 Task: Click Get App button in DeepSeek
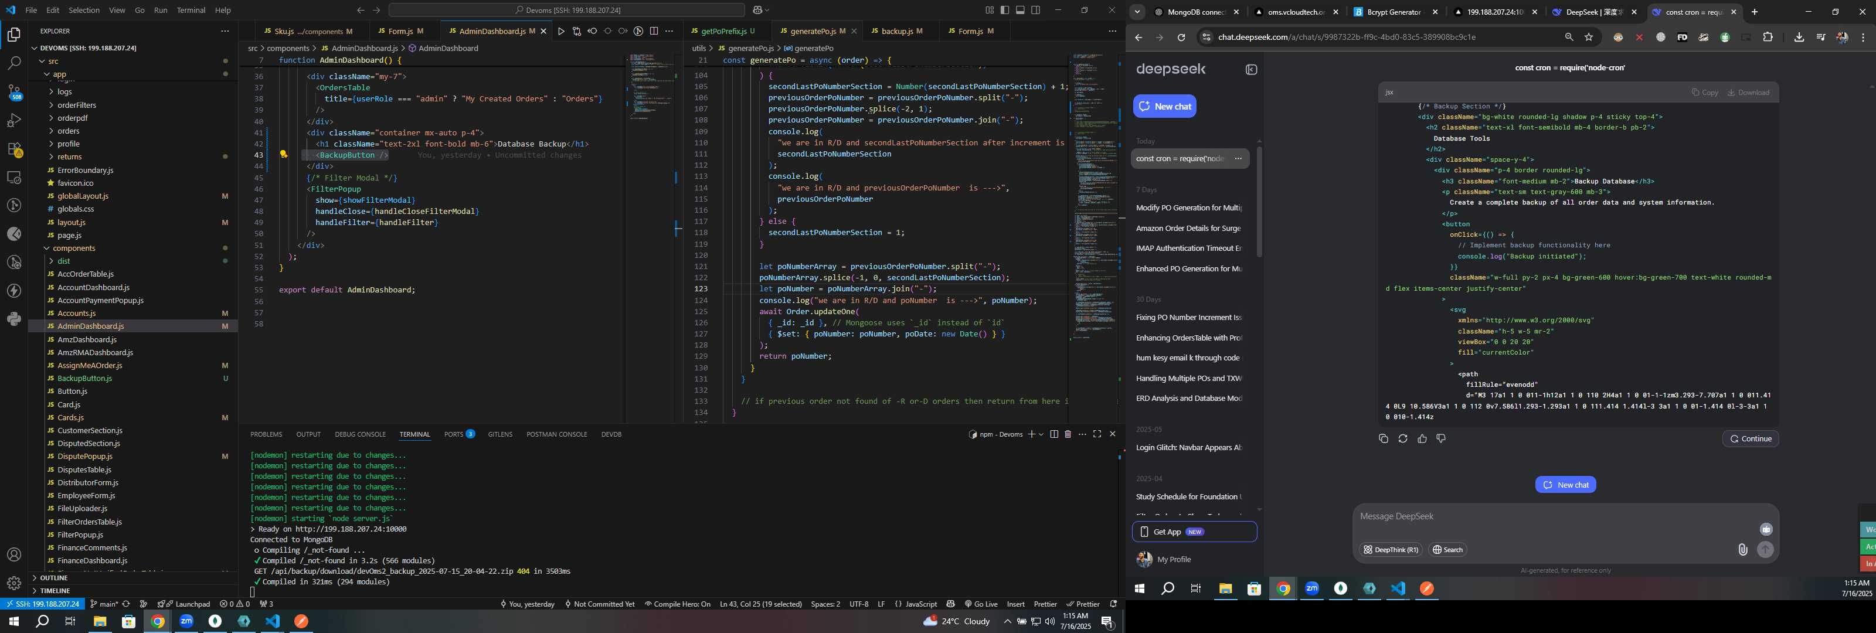1194,532
